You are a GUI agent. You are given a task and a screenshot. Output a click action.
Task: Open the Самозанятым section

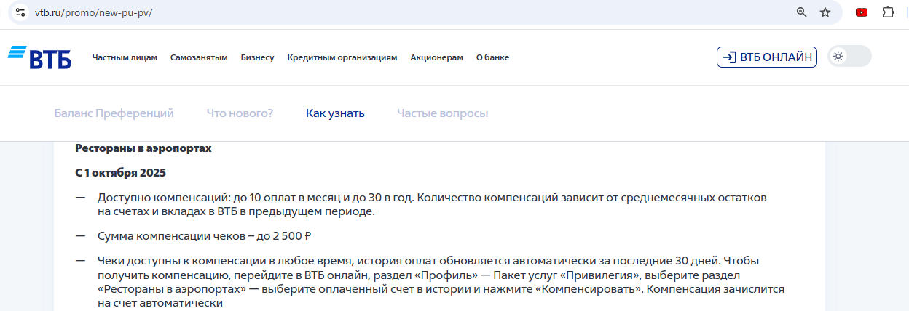pyautogui.click(x=199, y=57)
